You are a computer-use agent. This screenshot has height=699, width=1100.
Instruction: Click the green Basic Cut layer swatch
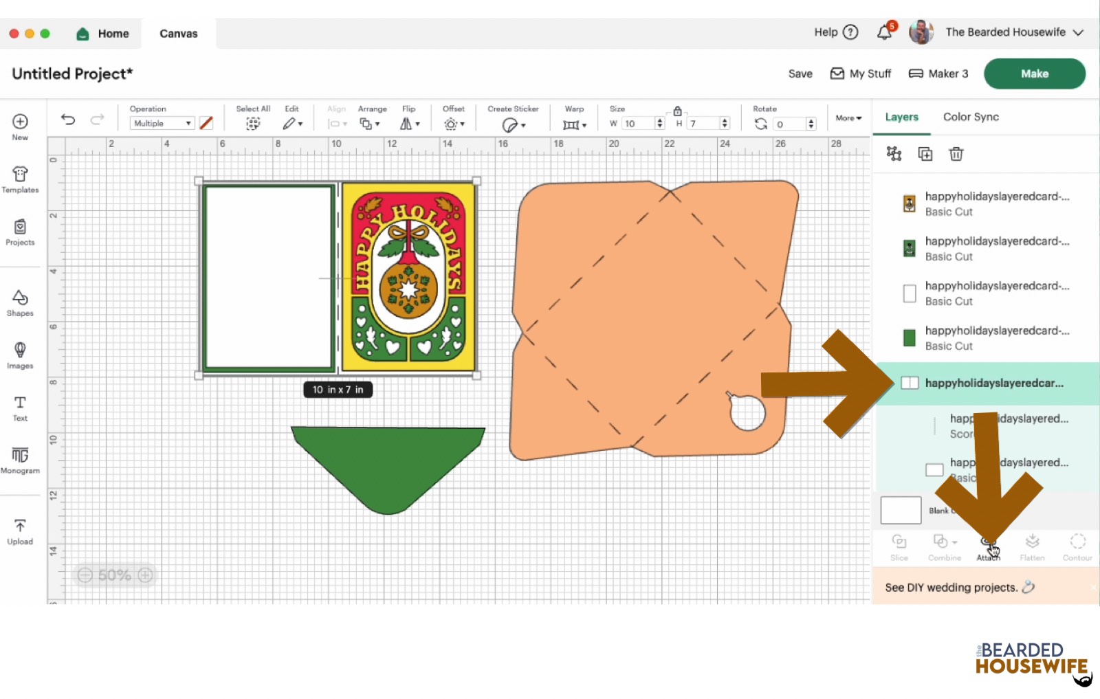pos(909,337)
